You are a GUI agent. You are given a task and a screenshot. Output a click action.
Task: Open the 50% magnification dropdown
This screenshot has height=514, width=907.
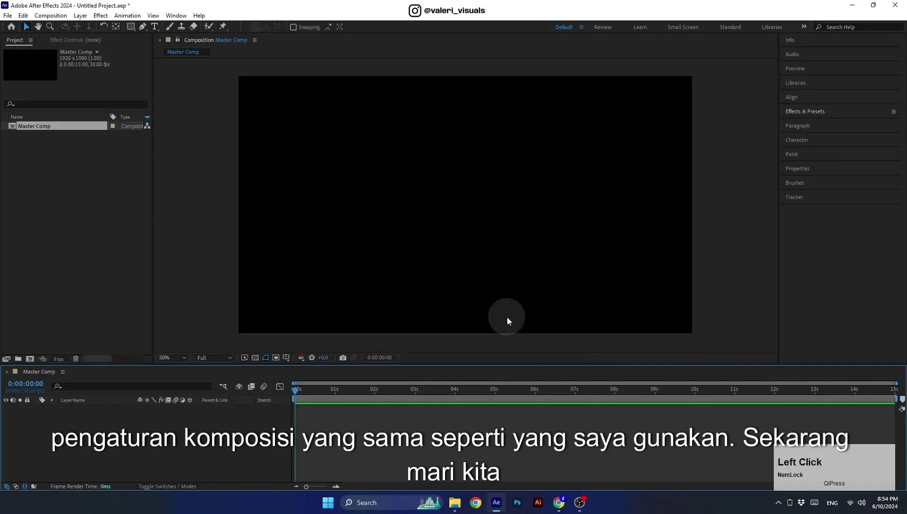click(x=172, y=358)
